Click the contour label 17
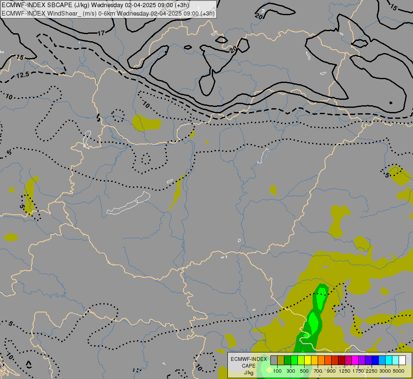Viewport: 413px width, 379px height. [x=101, y=33]
